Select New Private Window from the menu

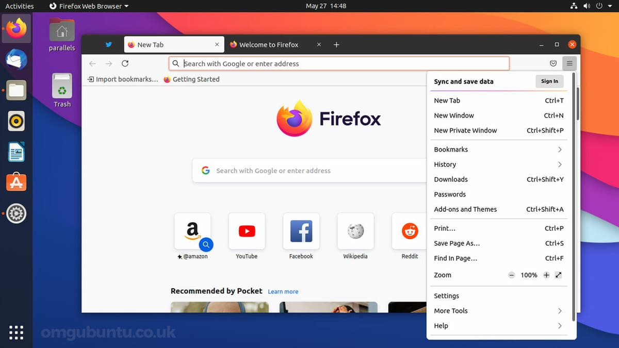[465, 130]
